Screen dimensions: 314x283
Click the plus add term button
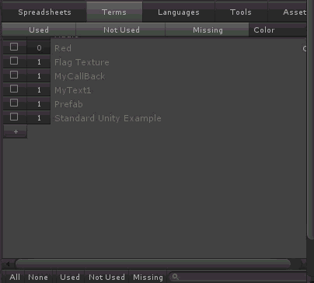pos(16,131)
